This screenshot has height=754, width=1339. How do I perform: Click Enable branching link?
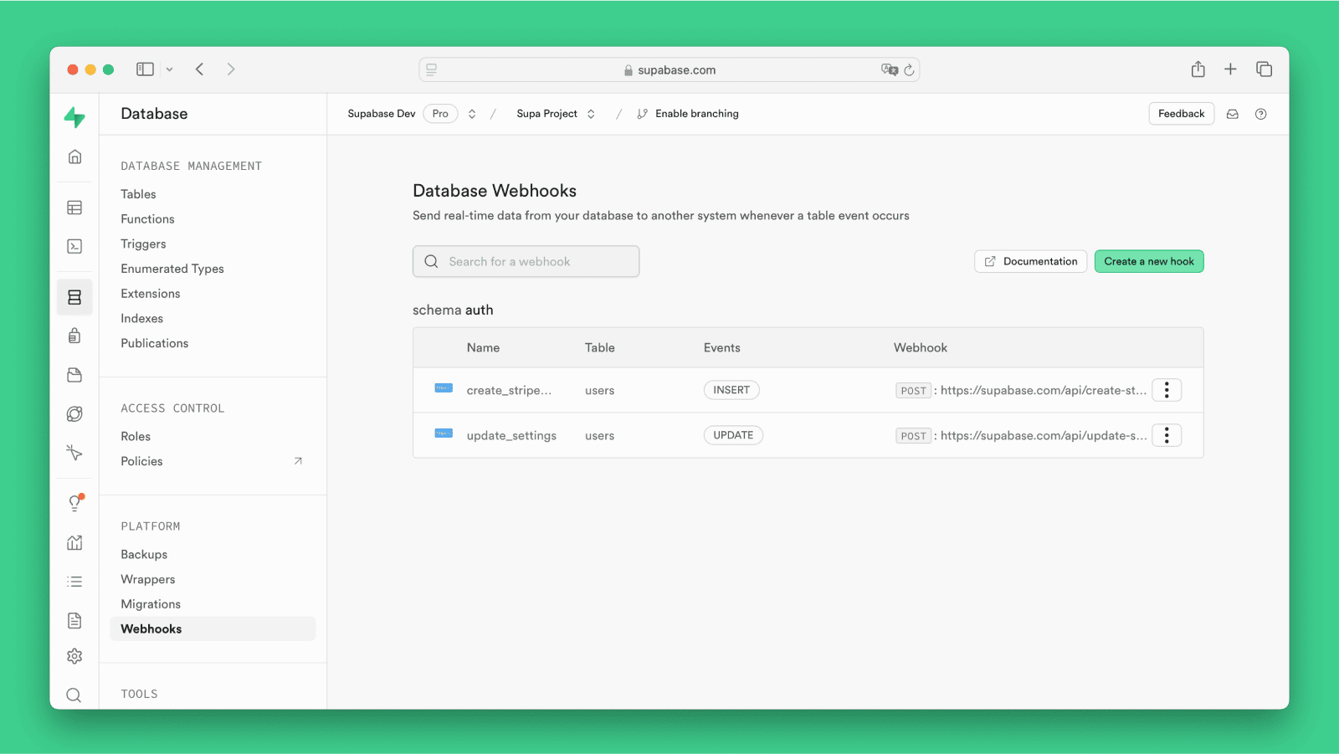688,114
